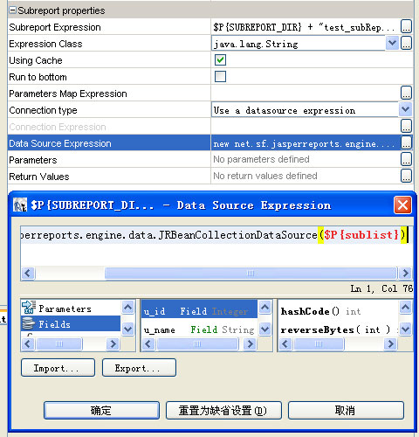Uncheck the Using Cache checkbox
The width and height of the screenshot is (419, 437).
[x=220, y=60]
